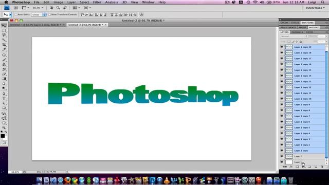Open Spotlight search in menu bar
The height and width of the screenshot is (185, 329).
[x=322, y=2]
